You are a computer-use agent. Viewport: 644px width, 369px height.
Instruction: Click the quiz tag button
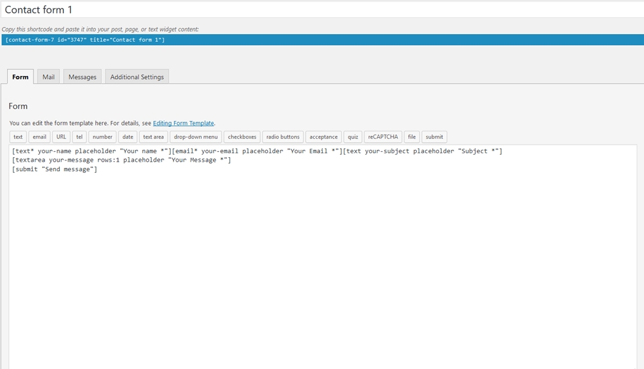pyautogui.click(x=353, y=137)
